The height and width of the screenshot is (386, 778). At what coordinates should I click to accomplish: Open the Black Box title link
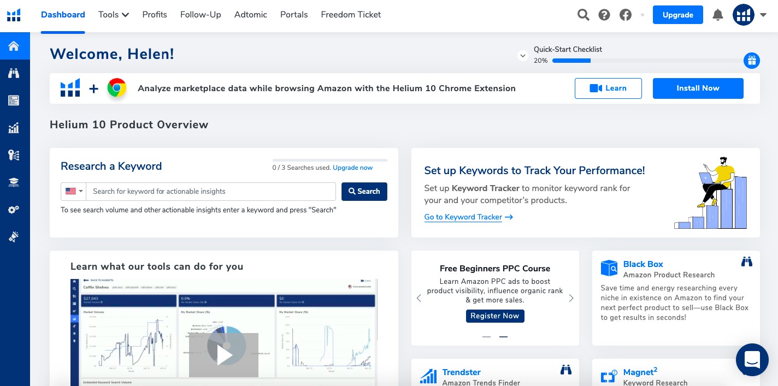point(643,264)
